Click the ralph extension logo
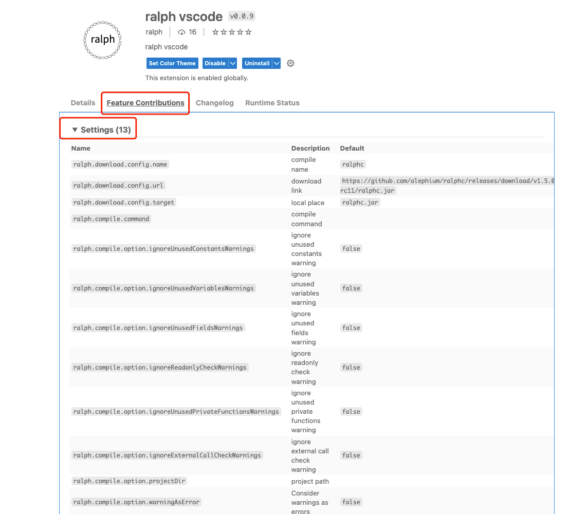The width and height of the screenshot is (569, 514). point(102,40)
